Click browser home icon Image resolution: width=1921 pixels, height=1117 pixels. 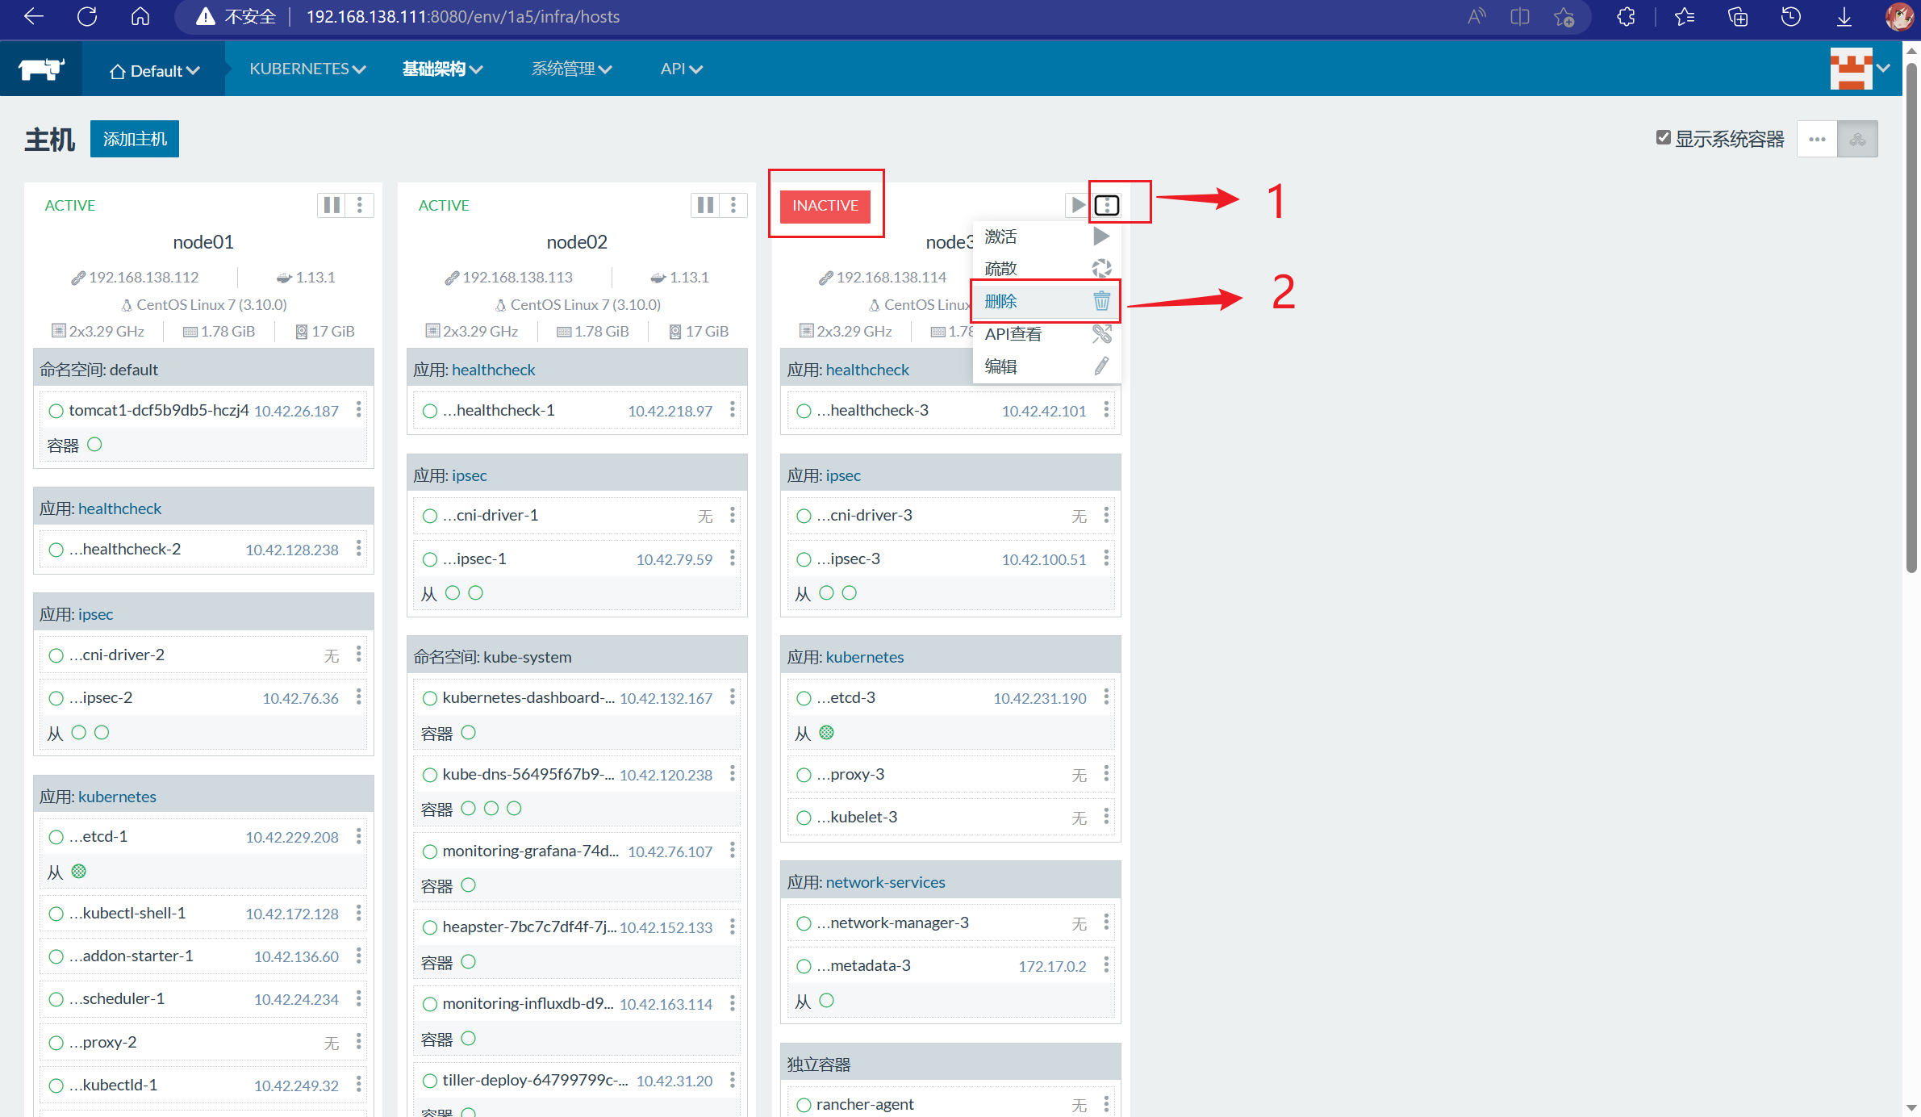pos(140,16)
